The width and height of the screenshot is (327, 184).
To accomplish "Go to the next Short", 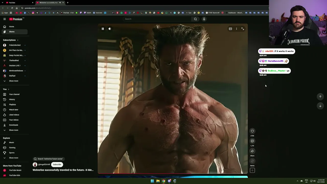I will pos(320,106).
